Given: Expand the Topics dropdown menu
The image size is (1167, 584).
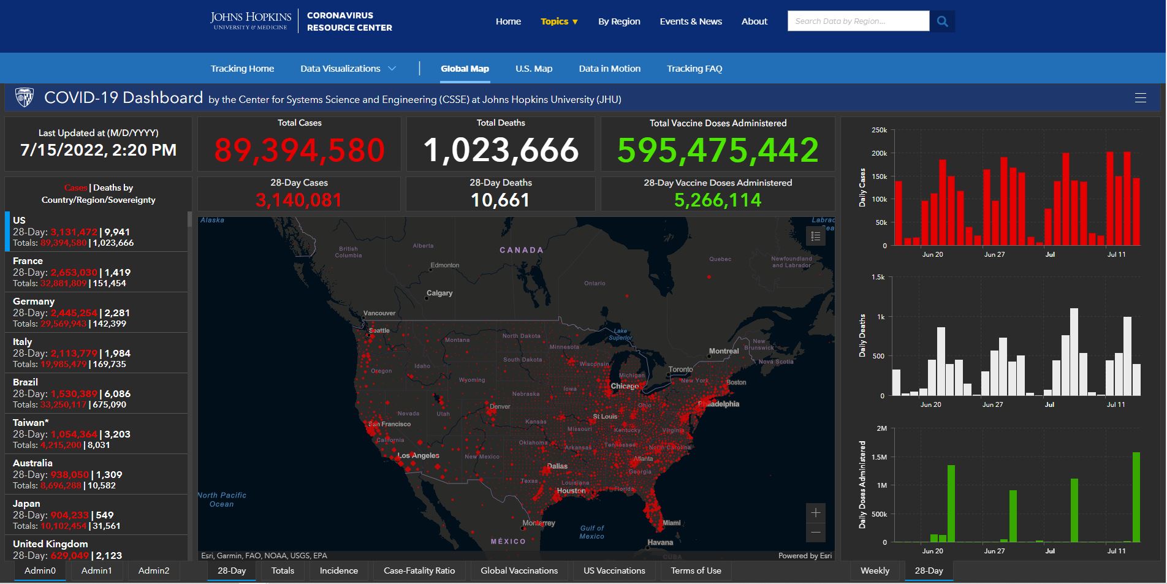Looking at the screenshot, I should click(x=559, y=21).
